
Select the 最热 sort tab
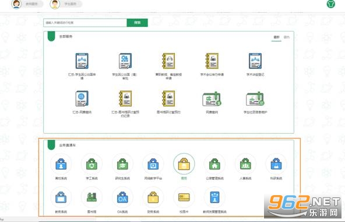(x=287, y=37)
